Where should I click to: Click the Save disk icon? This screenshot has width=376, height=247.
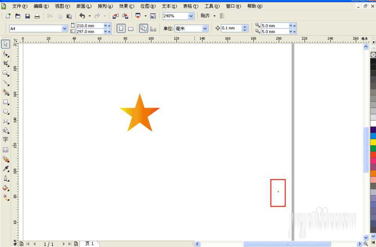pyautogui.click(x=27, y=16)
